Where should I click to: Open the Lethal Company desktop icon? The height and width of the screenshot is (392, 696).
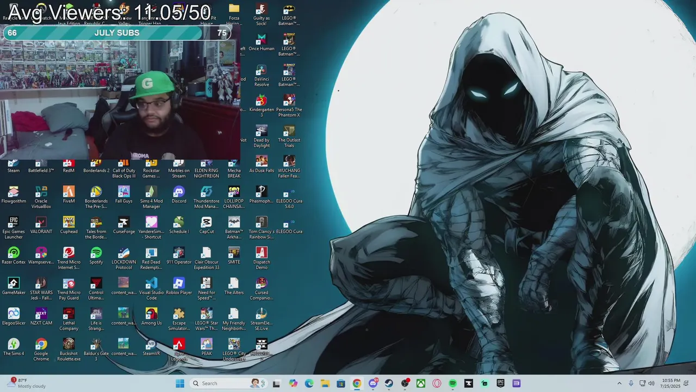coord(69,320)
